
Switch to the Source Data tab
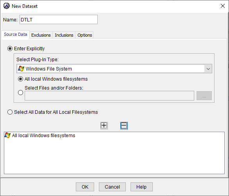click(x=16, y=35)
